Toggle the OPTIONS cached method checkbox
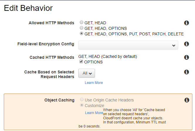Viewport: 195px width, 131px height. coord(81,62)
